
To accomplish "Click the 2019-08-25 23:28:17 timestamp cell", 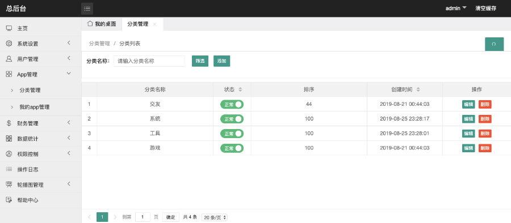I will (405, 119).
